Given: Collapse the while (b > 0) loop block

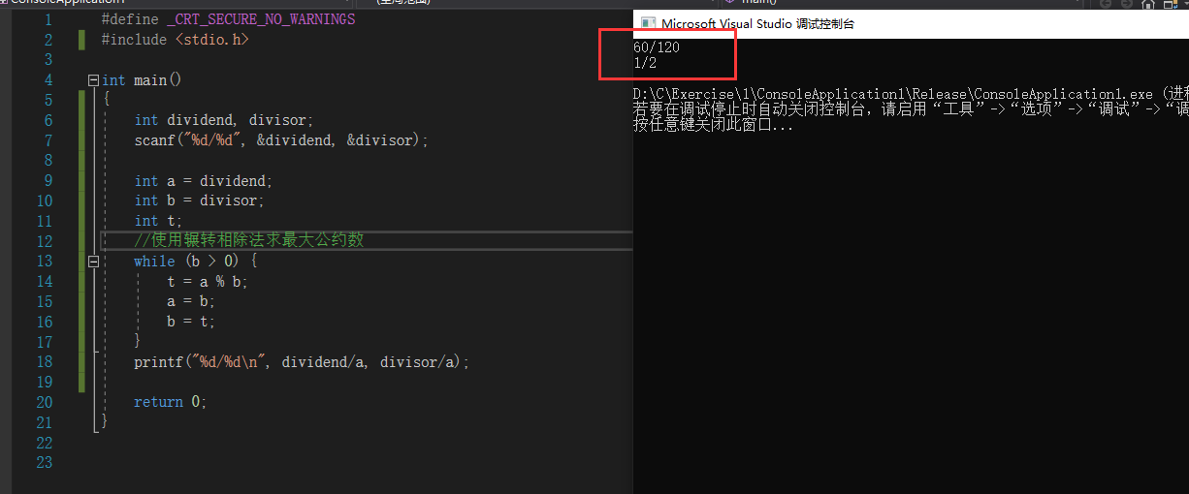Looking at the screenshot, I should coord(93,262).
